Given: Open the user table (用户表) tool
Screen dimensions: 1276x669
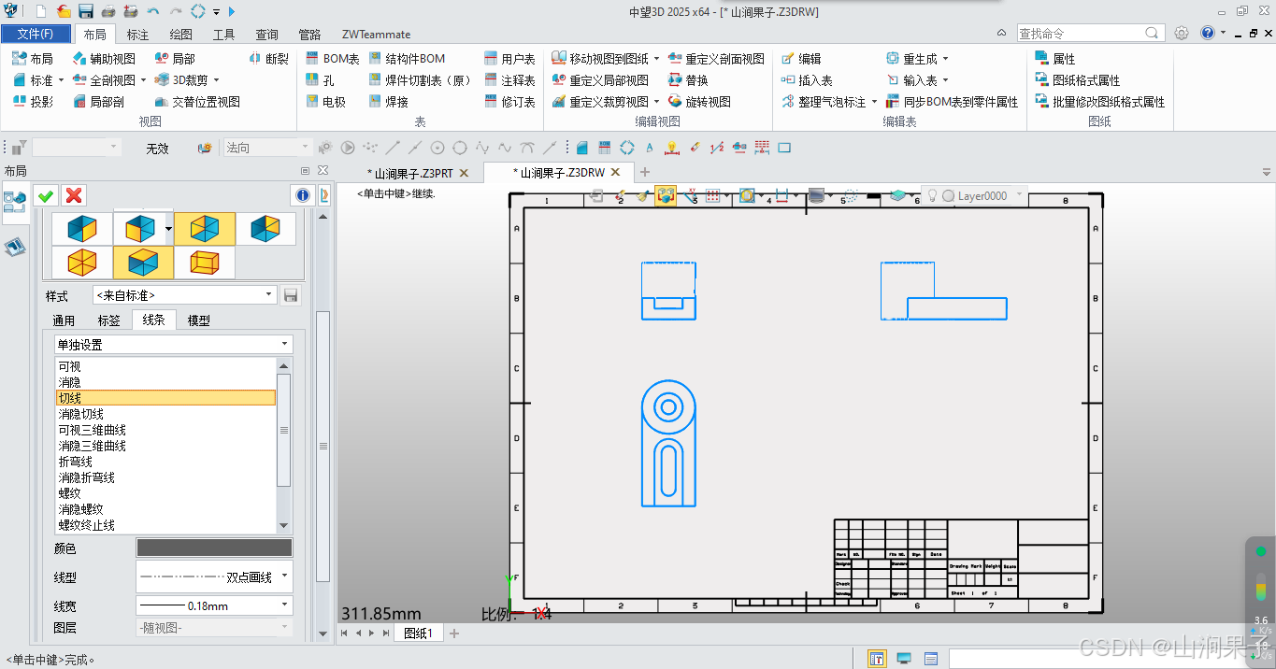Looking at the screenshot, I should coord(510,59).
